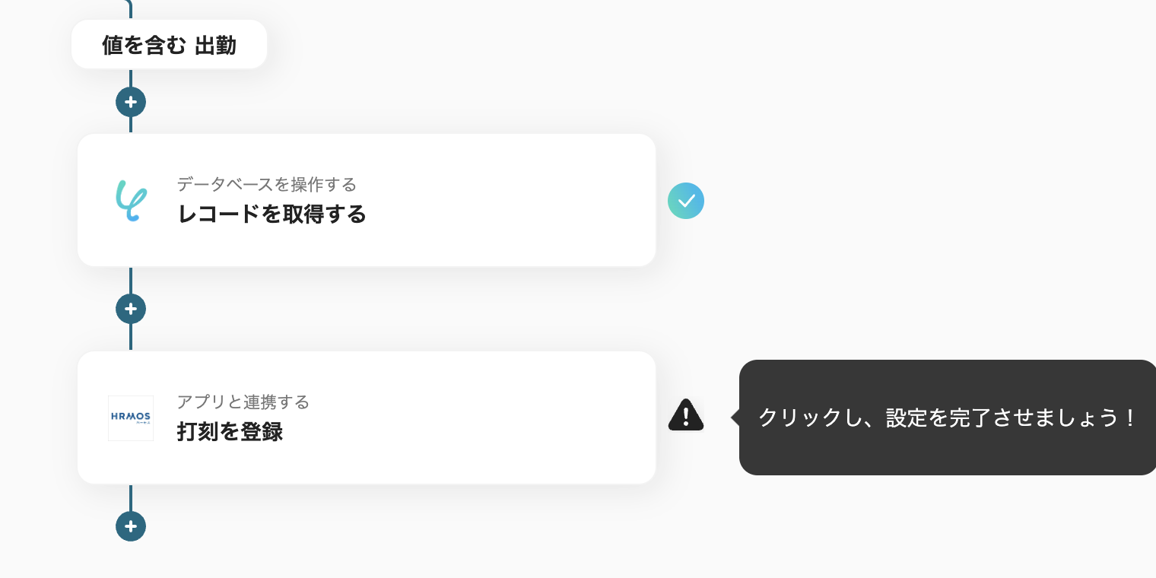Click the tooltip's arrow pointer beside the warning icon
Image resolution: width=1156 pixels, height=578 pixels.
point(735,418)
